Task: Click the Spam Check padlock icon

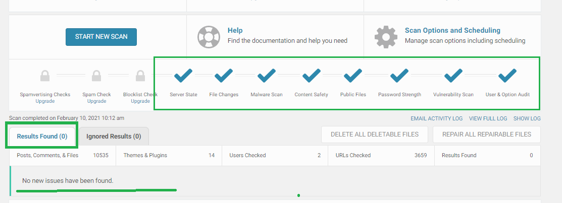Action: tap(96, 76)
